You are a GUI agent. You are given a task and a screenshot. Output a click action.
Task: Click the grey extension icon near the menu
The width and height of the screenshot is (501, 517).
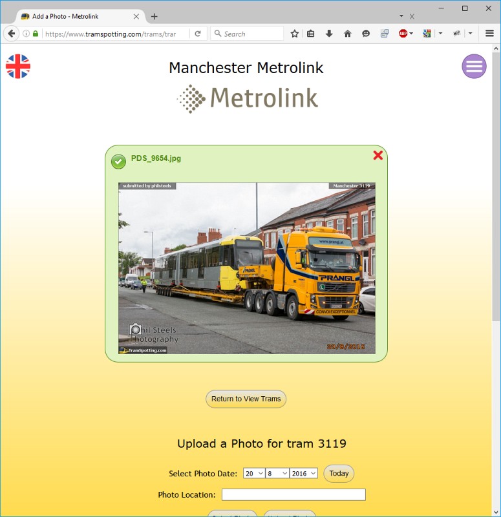[x=457, y=34]
